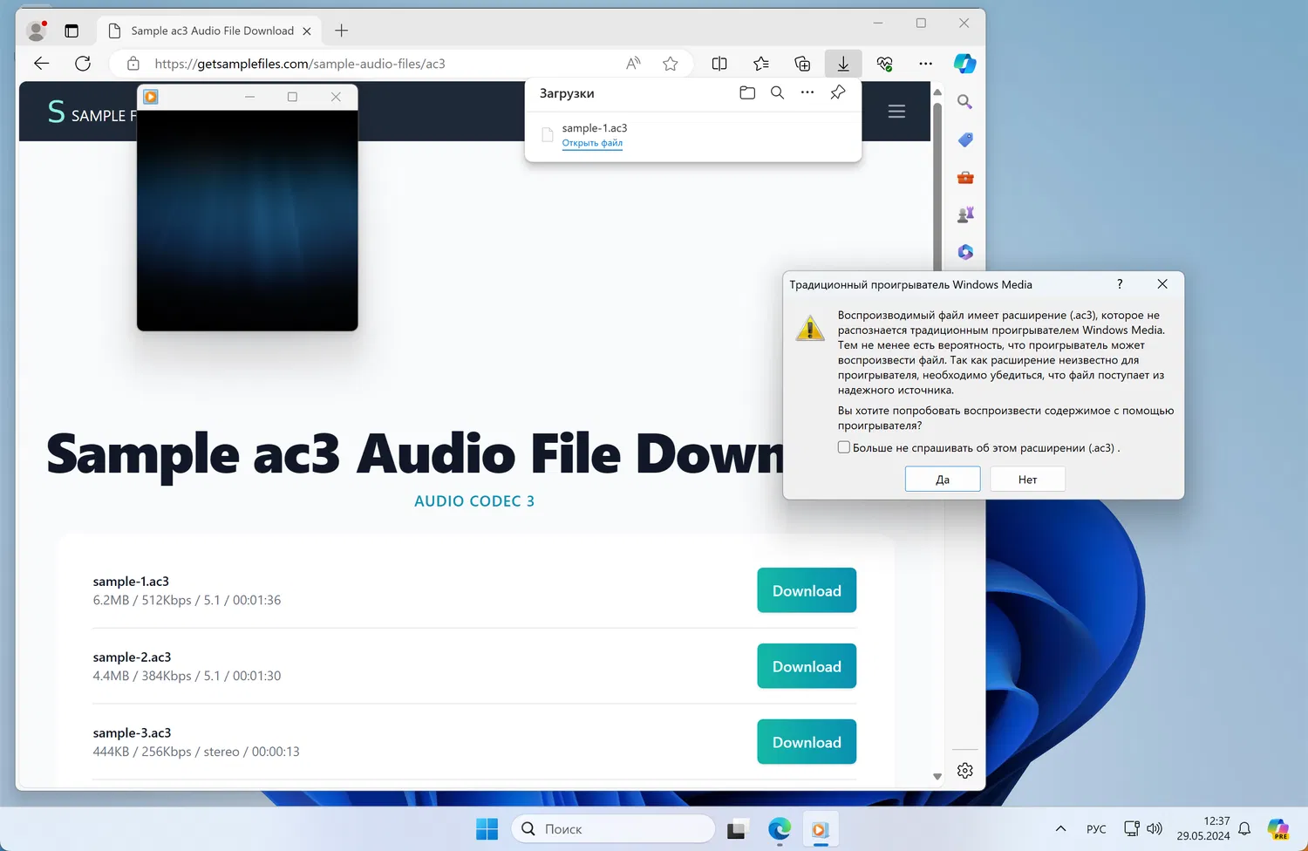Click the page vertical scrollbar up arrow

pos(937,92)
